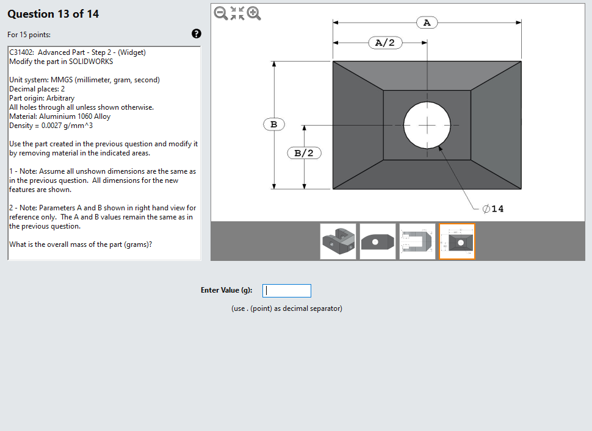
Task: Click the fit-to-view arrows icon
Action: pyautogui.click(x=238, y=13)
